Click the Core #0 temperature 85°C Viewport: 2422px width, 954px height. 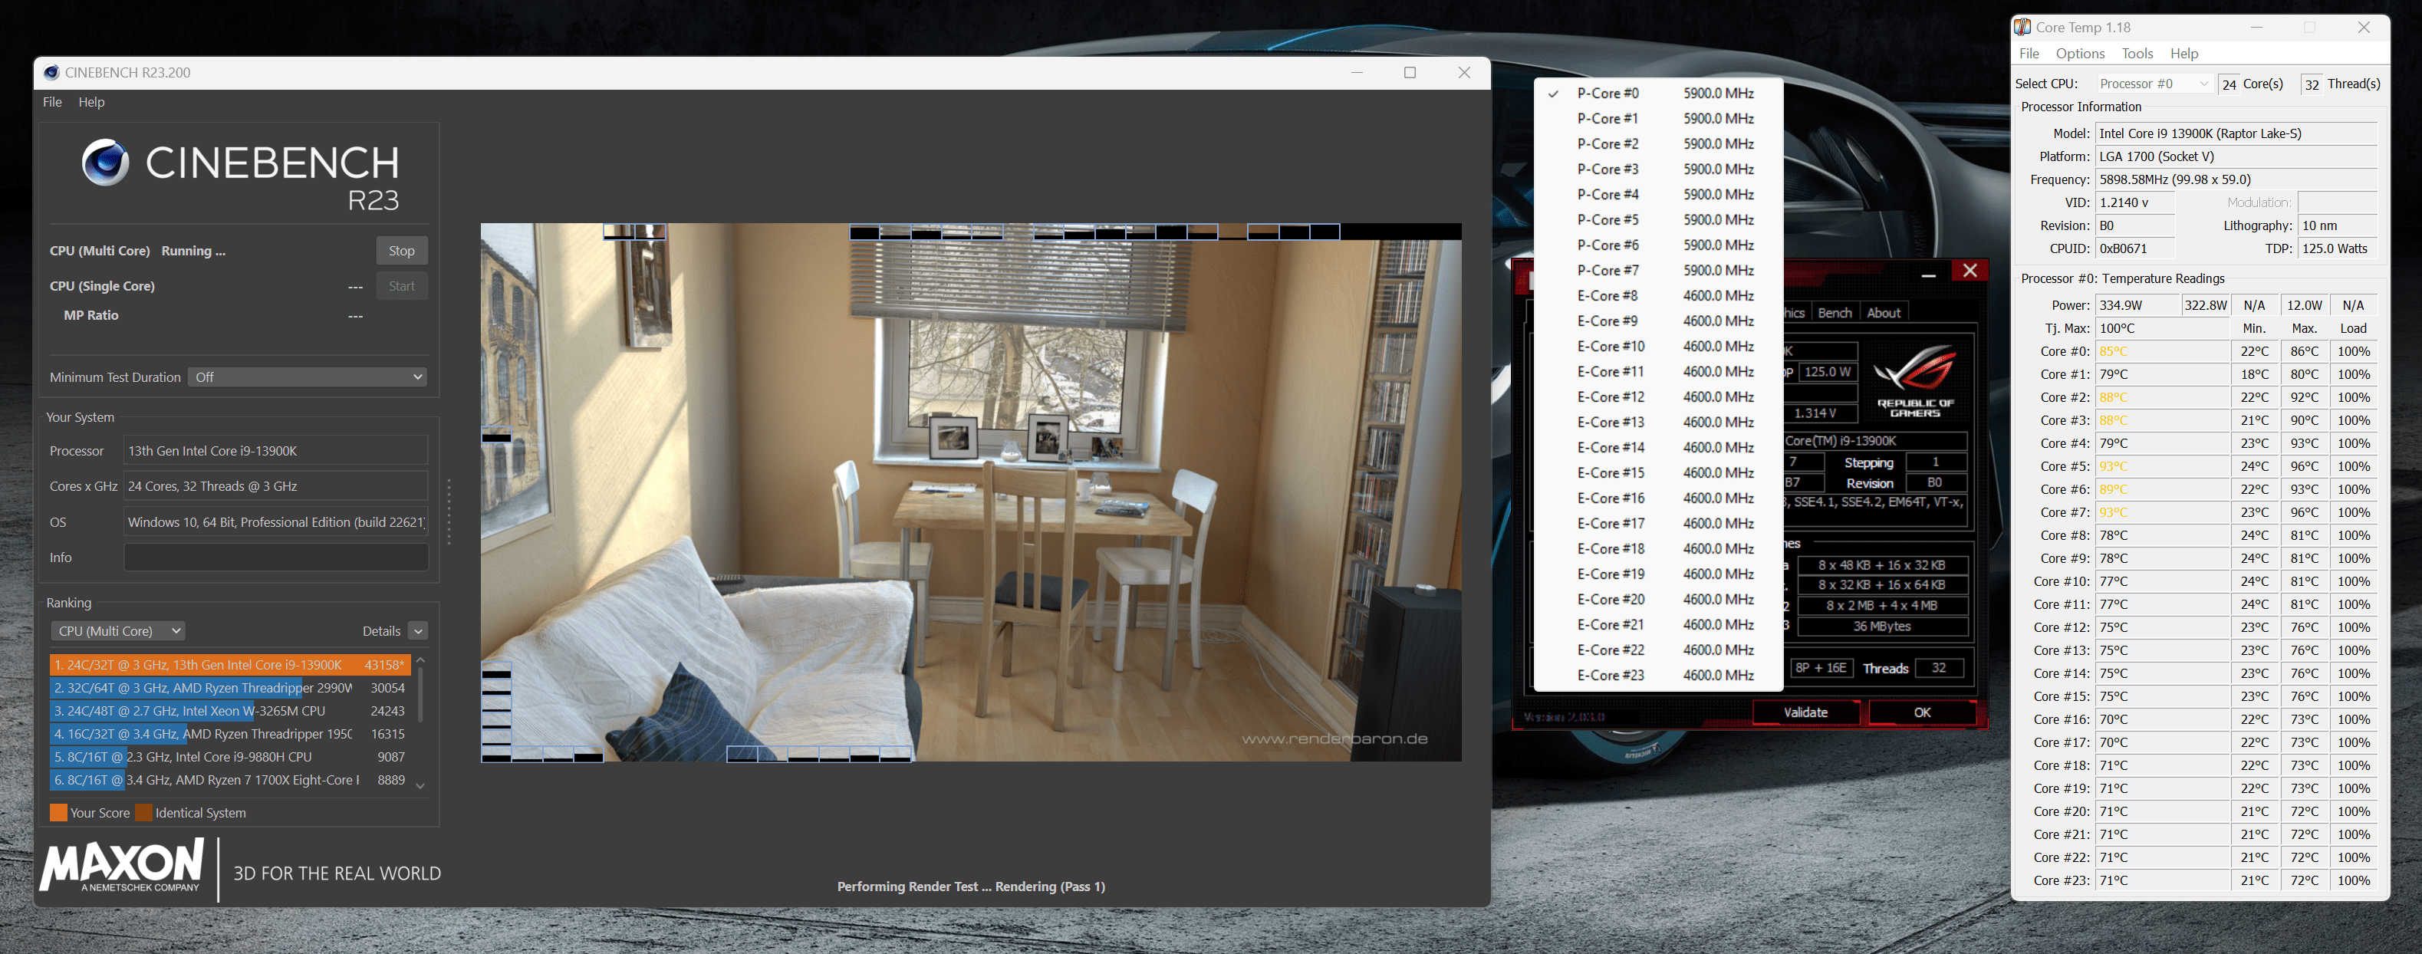pos(2161,351)
